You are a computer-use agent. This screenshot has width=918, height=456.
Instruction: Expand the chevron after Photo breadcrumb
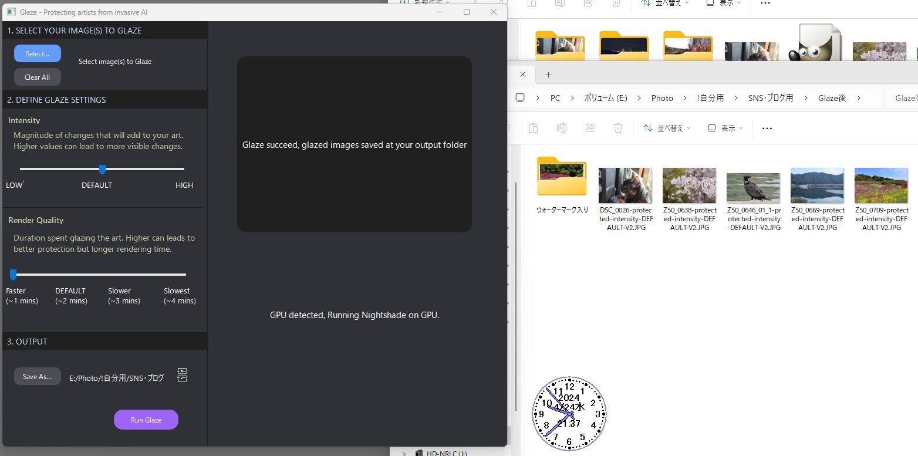tap(686, 98)
